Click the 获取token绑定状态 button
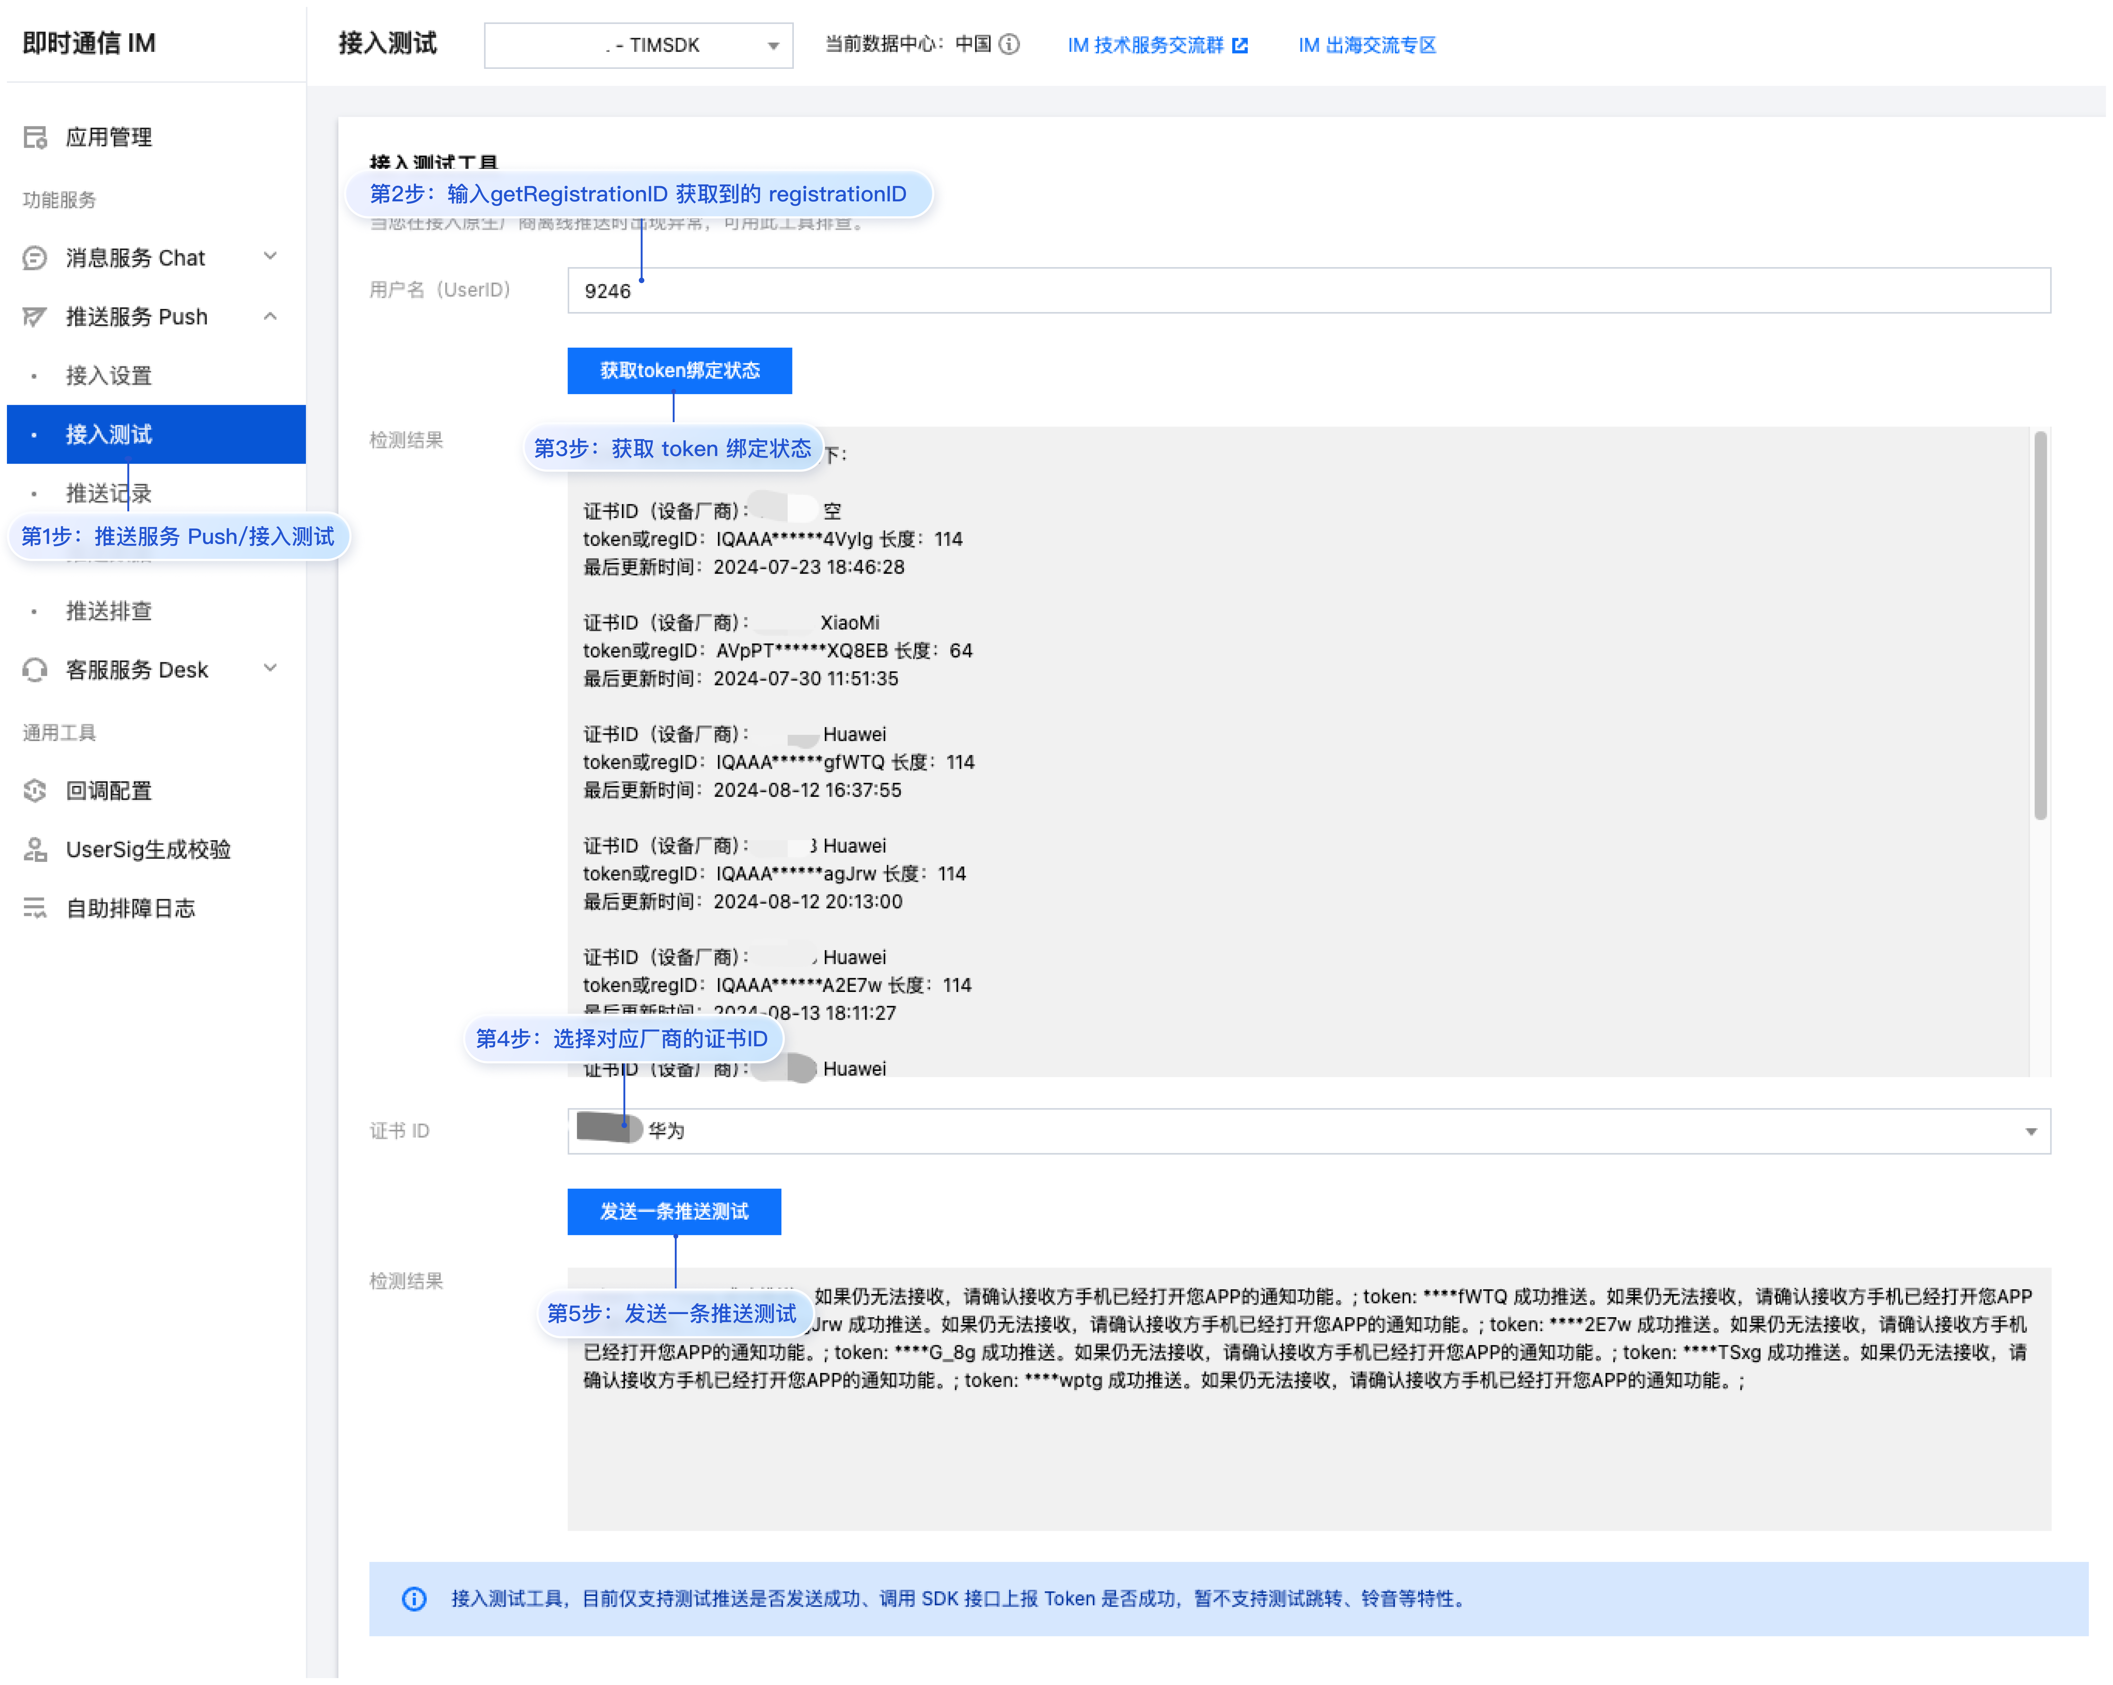This screenshot has height=1685, width=2113. 679,370
